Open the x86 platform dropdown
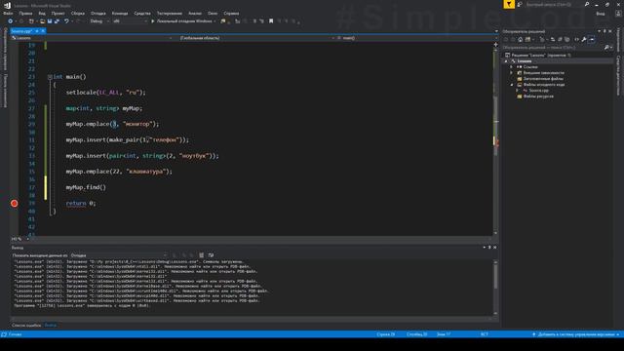Image resolution: width=624 pixels, height=351 pixels. [x=130, y=21]
